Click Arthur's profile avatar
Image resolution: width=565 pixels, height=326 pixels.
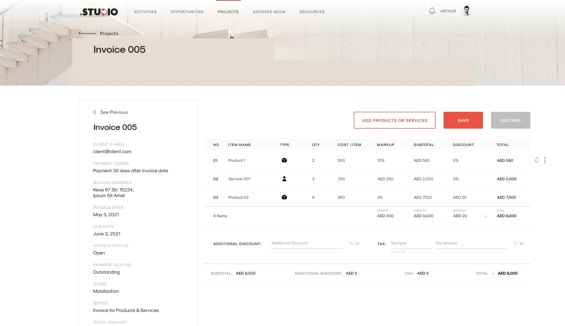click(467, 10)
